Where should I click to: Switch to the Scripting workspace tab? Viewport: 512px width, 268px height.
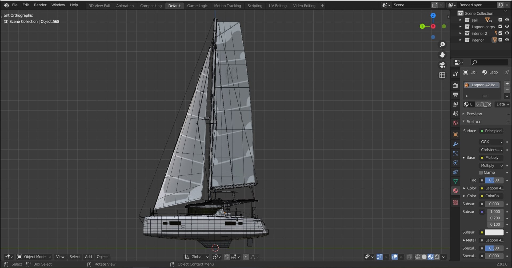tap(255, 6)
